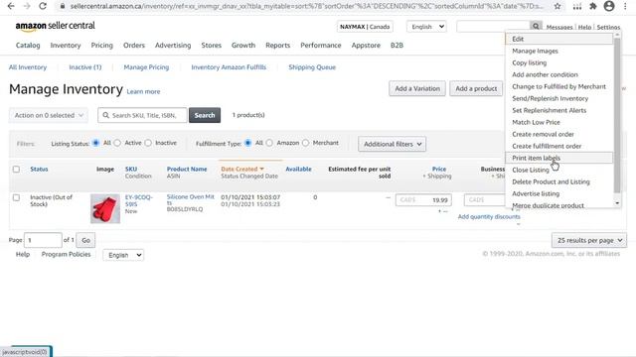The width and height of the screenshot is (636, 357).
Task: Click the price field showing 19.99
Action: (x=423, y=200)
